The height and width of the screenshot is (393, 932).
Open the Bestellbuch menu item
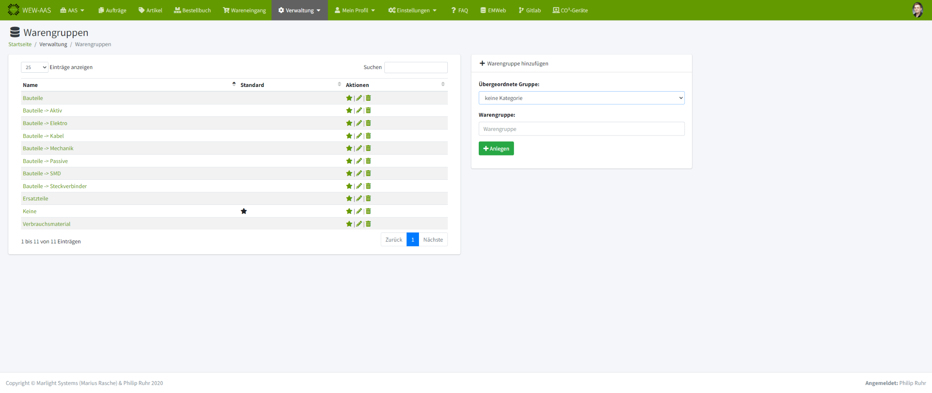click(x=192, y=10)
